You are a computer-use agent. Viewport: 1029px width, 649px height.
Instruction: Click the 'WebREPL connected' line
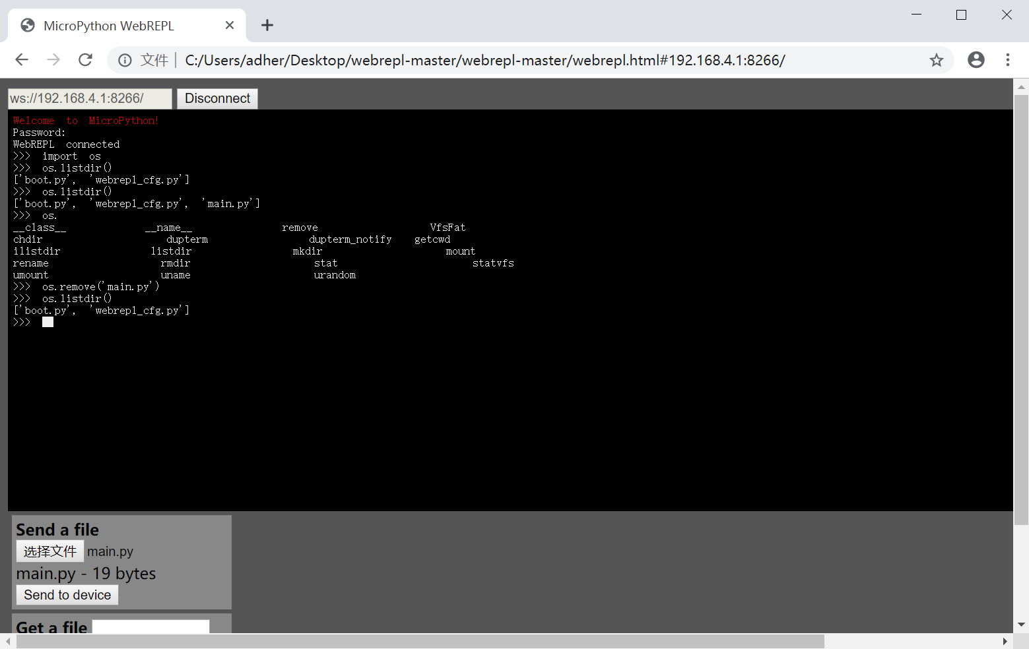(x=66, y=144)
